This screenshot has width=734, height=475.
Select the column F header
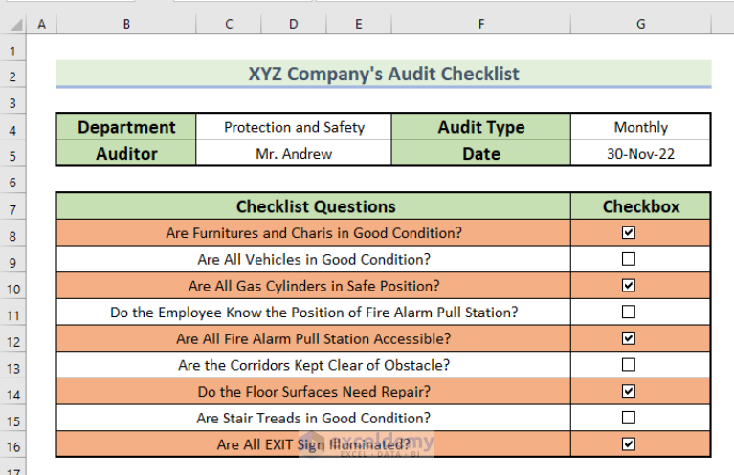tap(480, 25)
